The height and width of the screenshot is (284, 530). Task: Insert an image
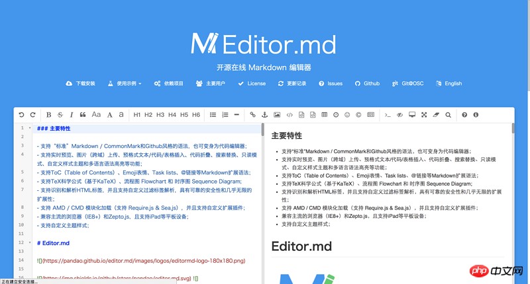pos(277,114)
